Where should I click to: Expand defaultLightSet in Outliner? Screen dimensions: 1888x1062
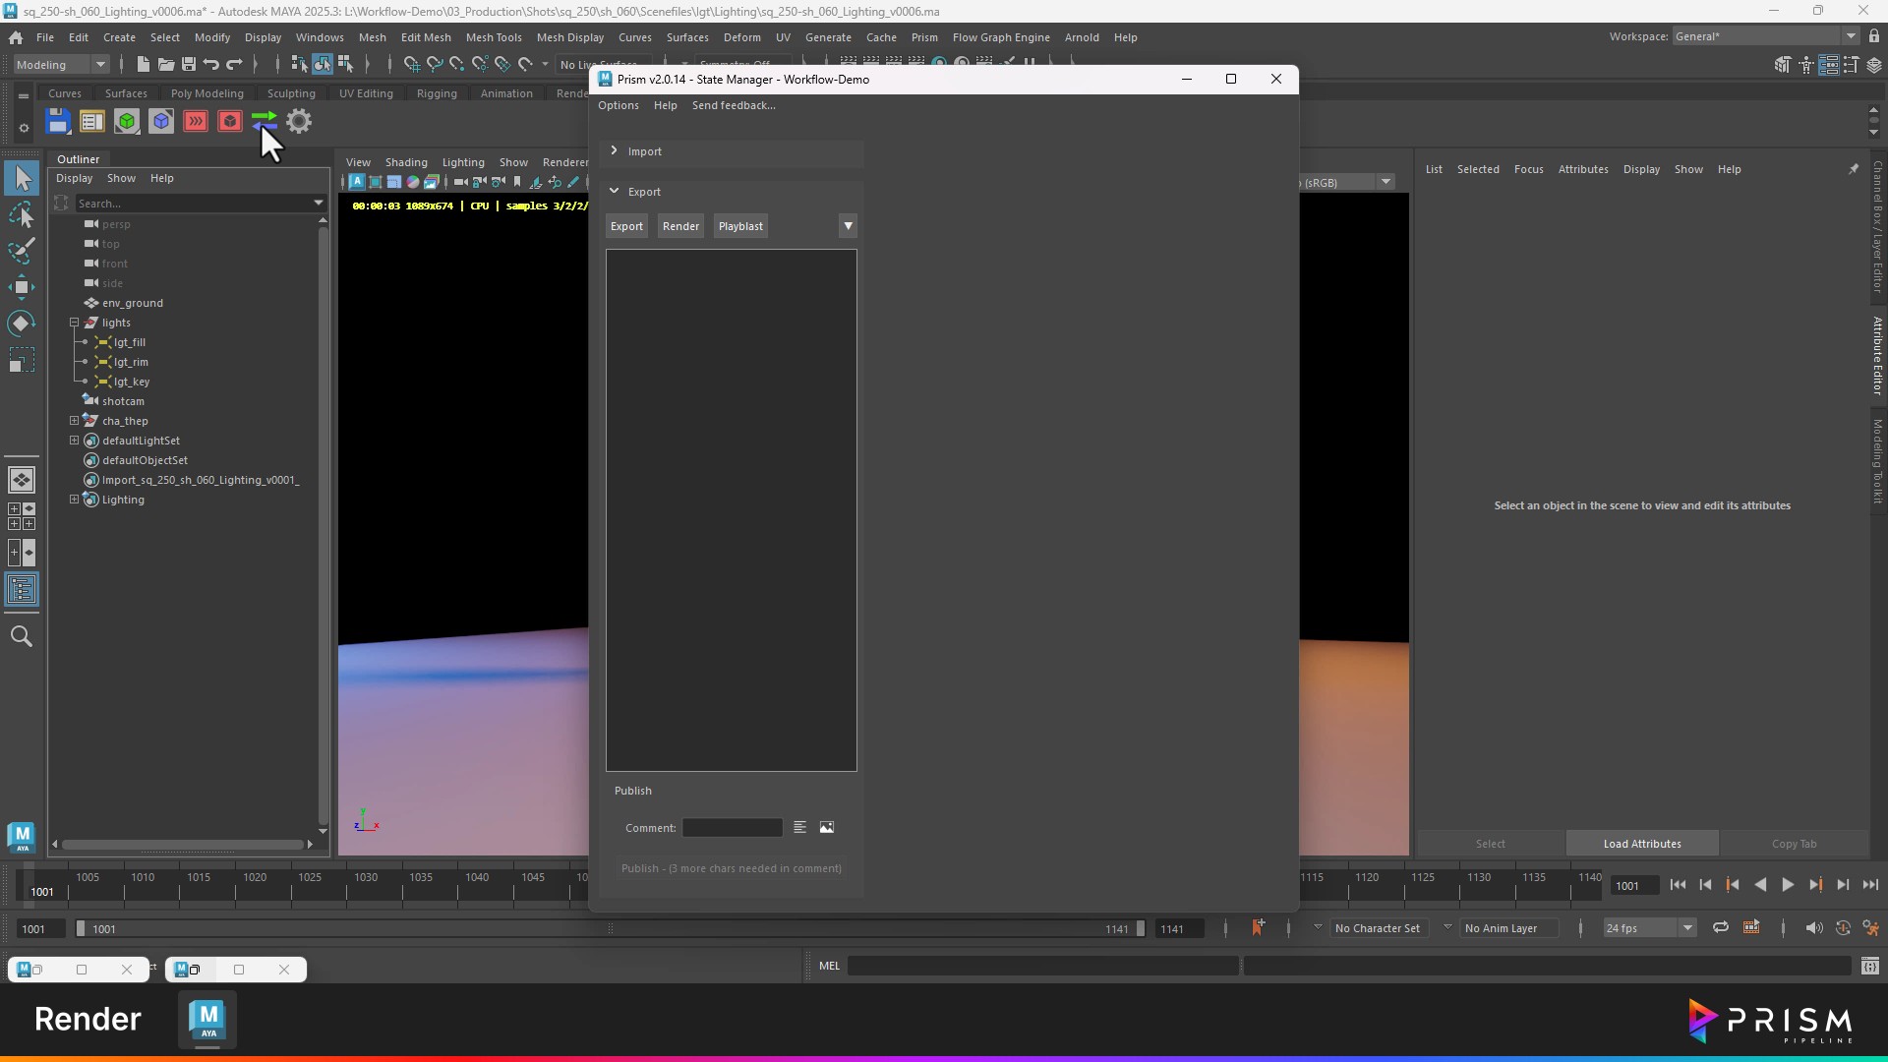[74, 441]
